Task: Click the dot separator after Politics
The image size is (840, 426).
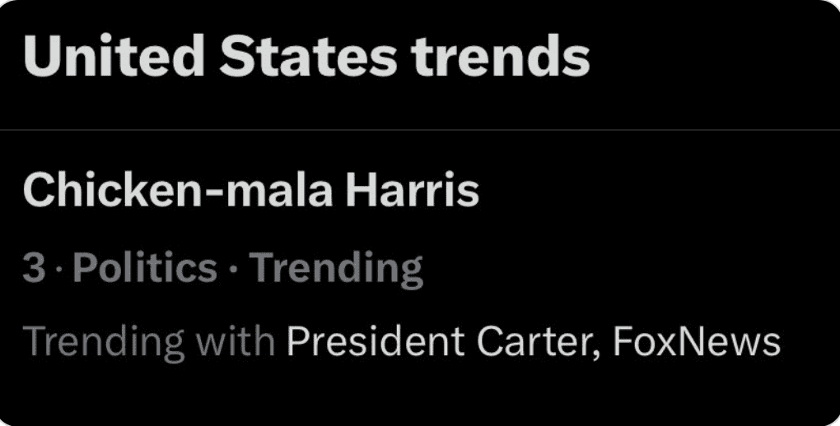Action: click(233, 270)
